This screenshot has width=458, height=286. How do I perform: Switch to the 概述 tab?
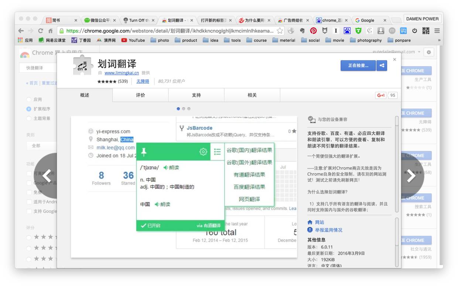tap(85, 95)
